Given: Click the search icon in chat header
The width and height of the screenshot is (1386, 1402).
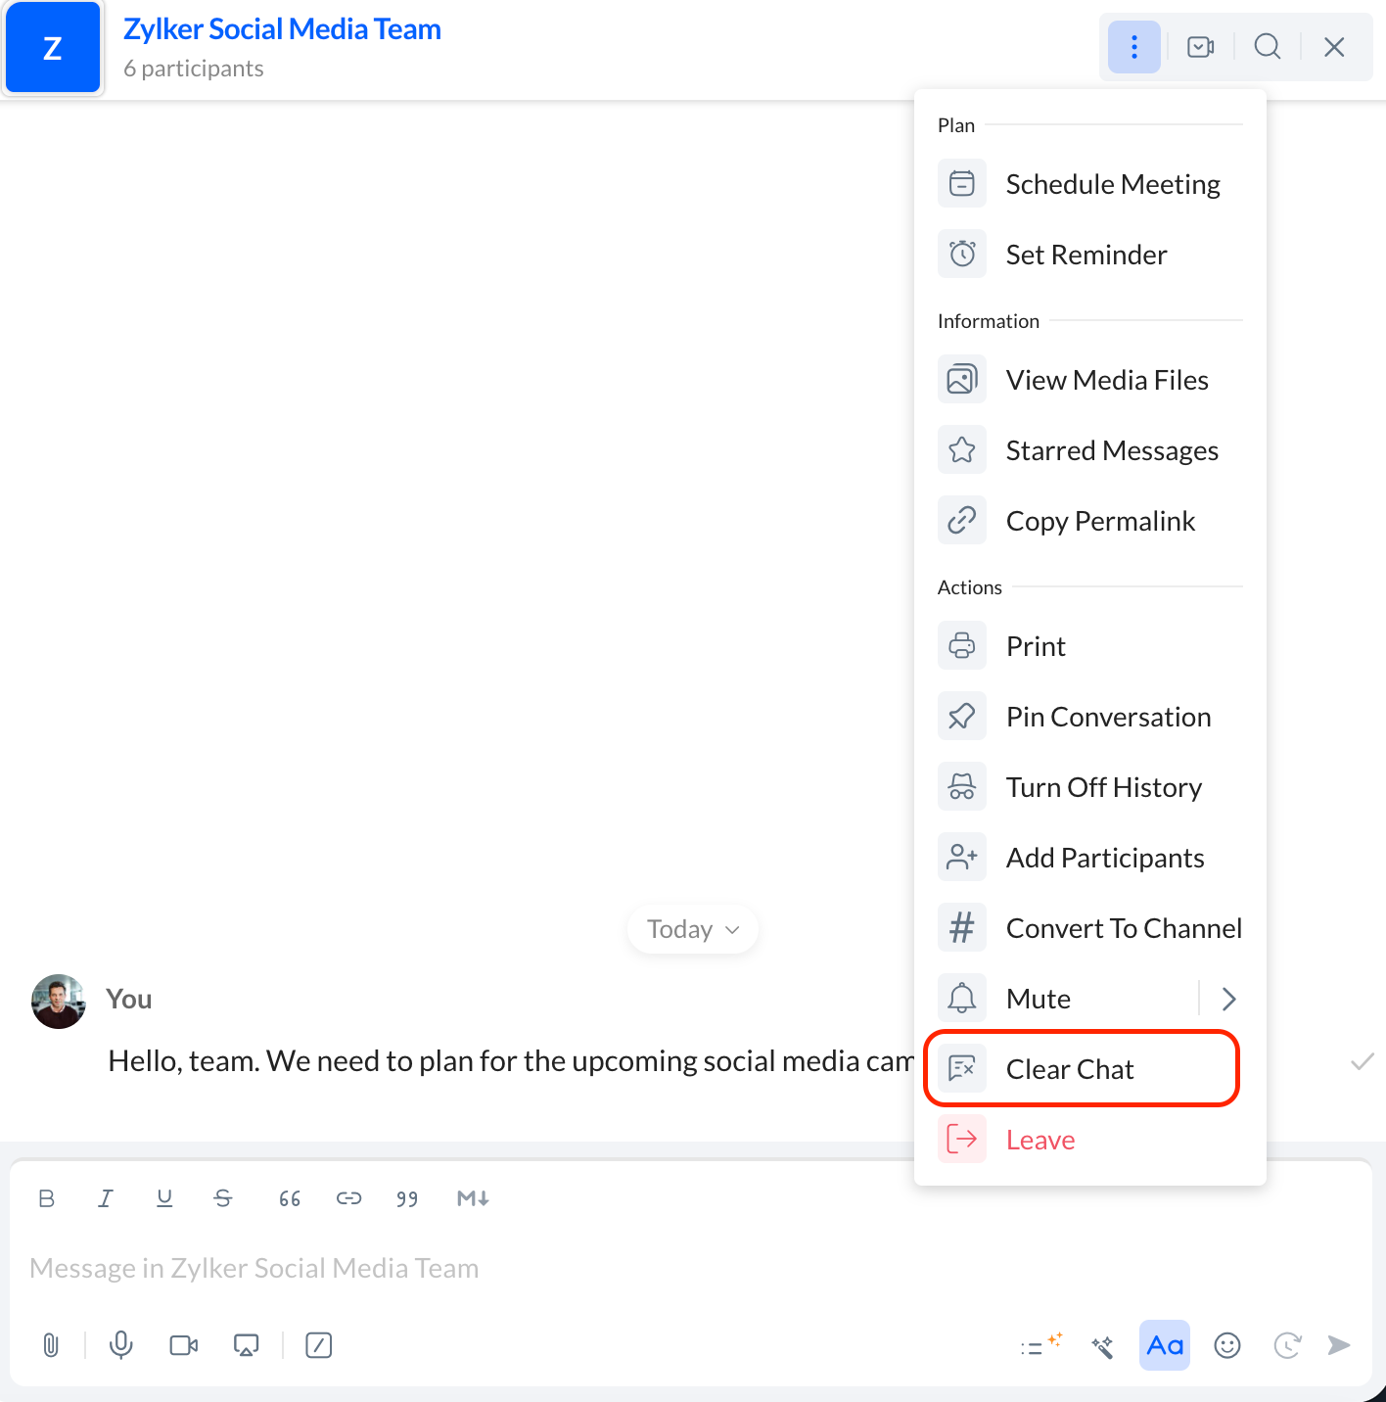Looking at the screenshot, I should [x=1268, y=46].
